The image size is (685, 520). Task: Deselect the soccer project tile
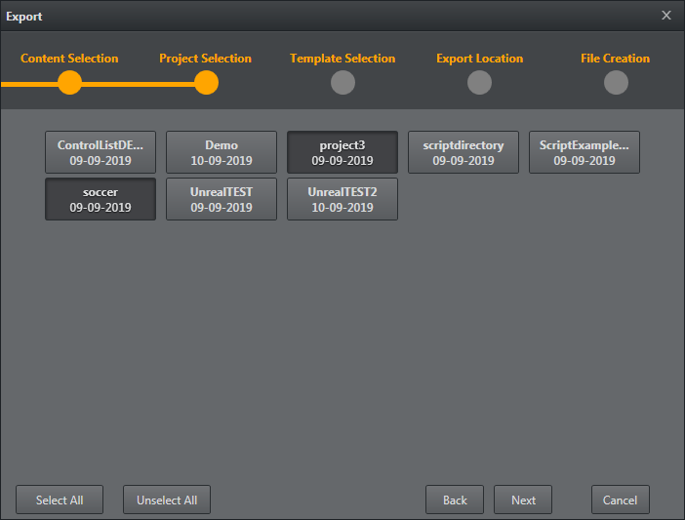click(101, 199)
